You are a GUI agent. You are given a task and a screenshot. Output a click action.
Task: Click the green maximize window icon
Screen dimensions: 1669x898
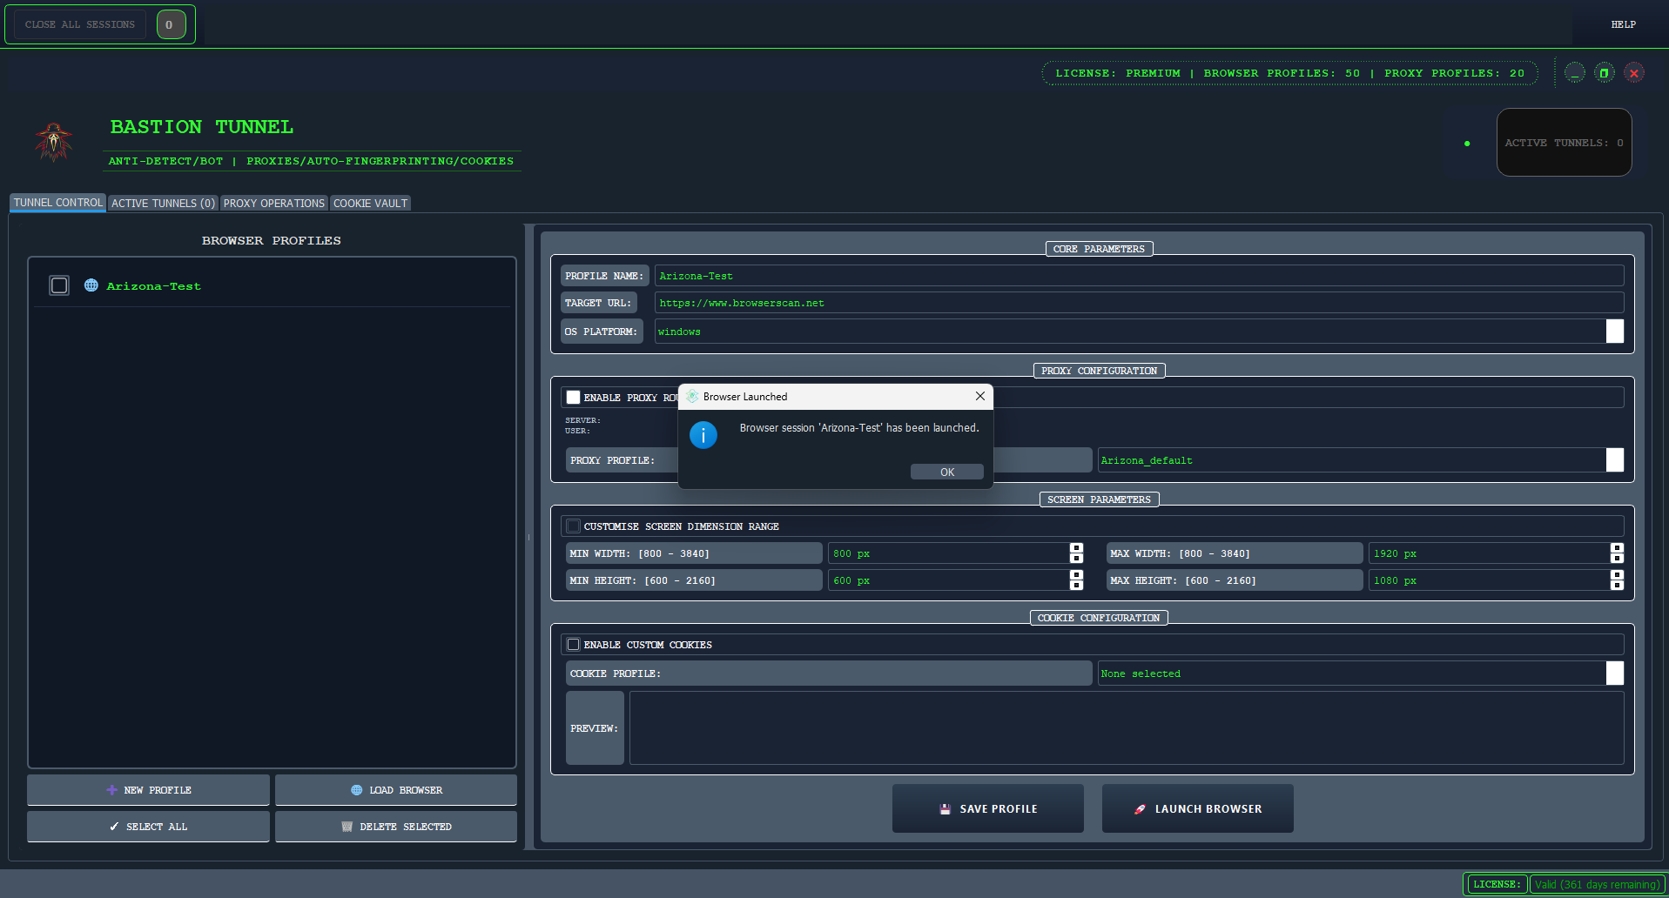click(x=1605, y=73)
